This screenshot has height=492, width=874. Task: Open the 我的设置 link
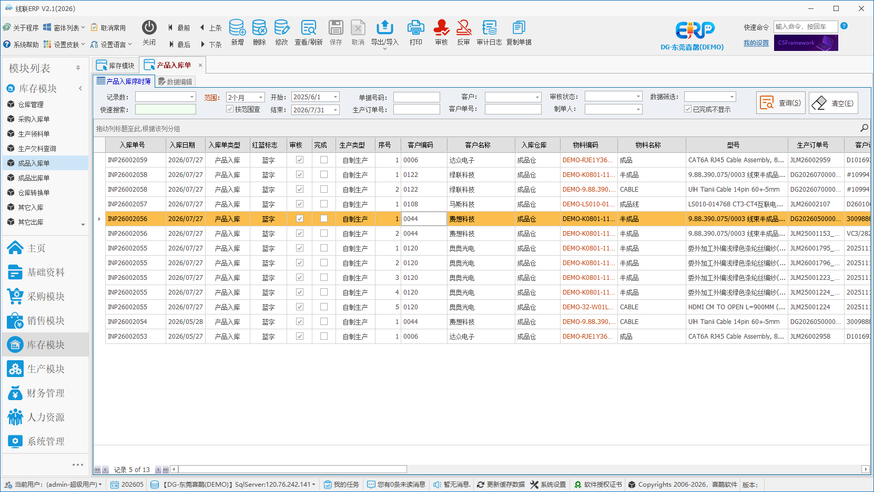pos(756,43)
